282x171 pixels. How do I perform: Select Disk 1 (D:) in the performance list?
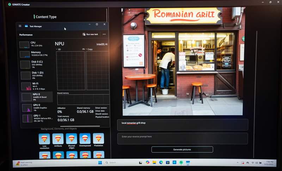click(x=36, y=75)
